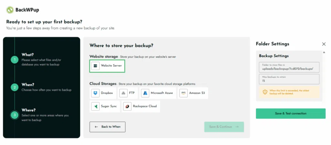Screen dimensions: 331x145
Task: Click the Sugar Sync hummingbird icon
Action: [x=95, y=106]
